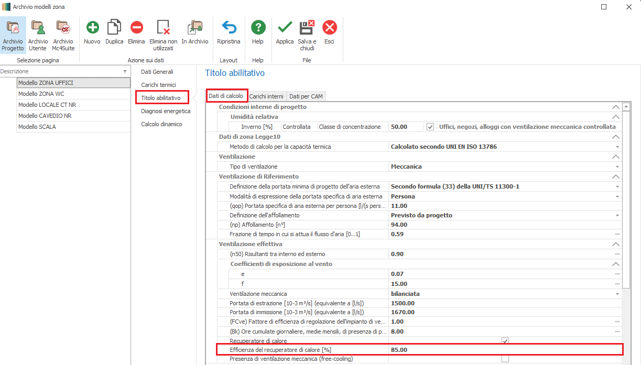This screenshot has height=365, width=641.
Task: Toggle the Recuperatore di calore checkbox
Action: coord(505,341)
